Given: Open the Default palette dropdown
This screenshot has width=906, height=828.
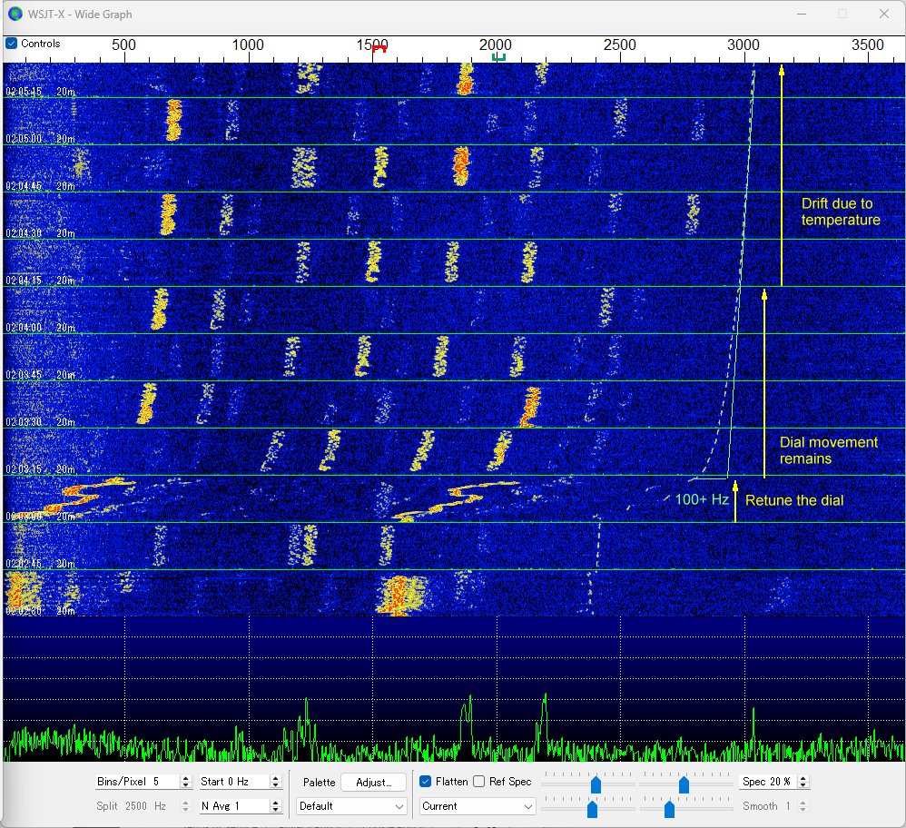Looking at the screenshot, I should pos(351,806).
